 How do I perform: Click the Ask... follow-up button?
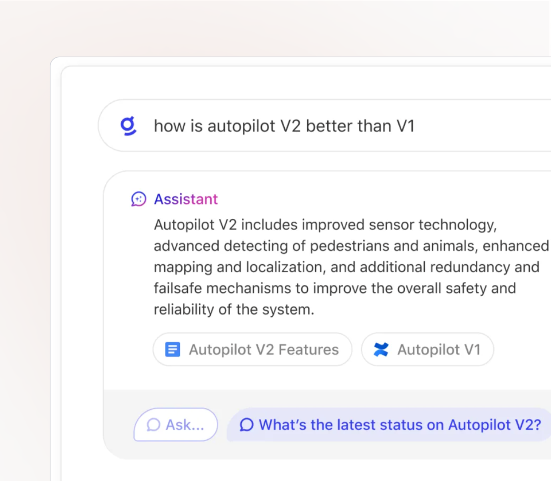[x=176, y=425]
